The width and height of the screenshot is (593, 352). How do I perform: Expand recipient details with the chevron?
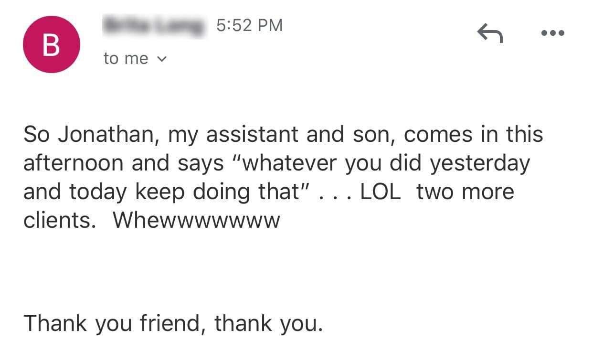[162, 59]
